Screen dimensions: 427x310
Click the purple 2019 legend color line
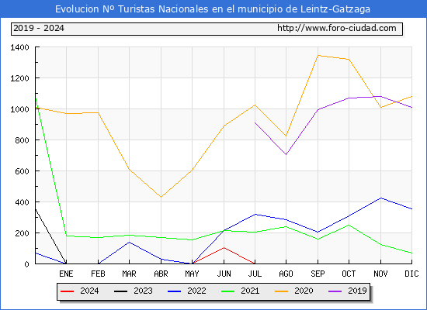coord(335,291)
